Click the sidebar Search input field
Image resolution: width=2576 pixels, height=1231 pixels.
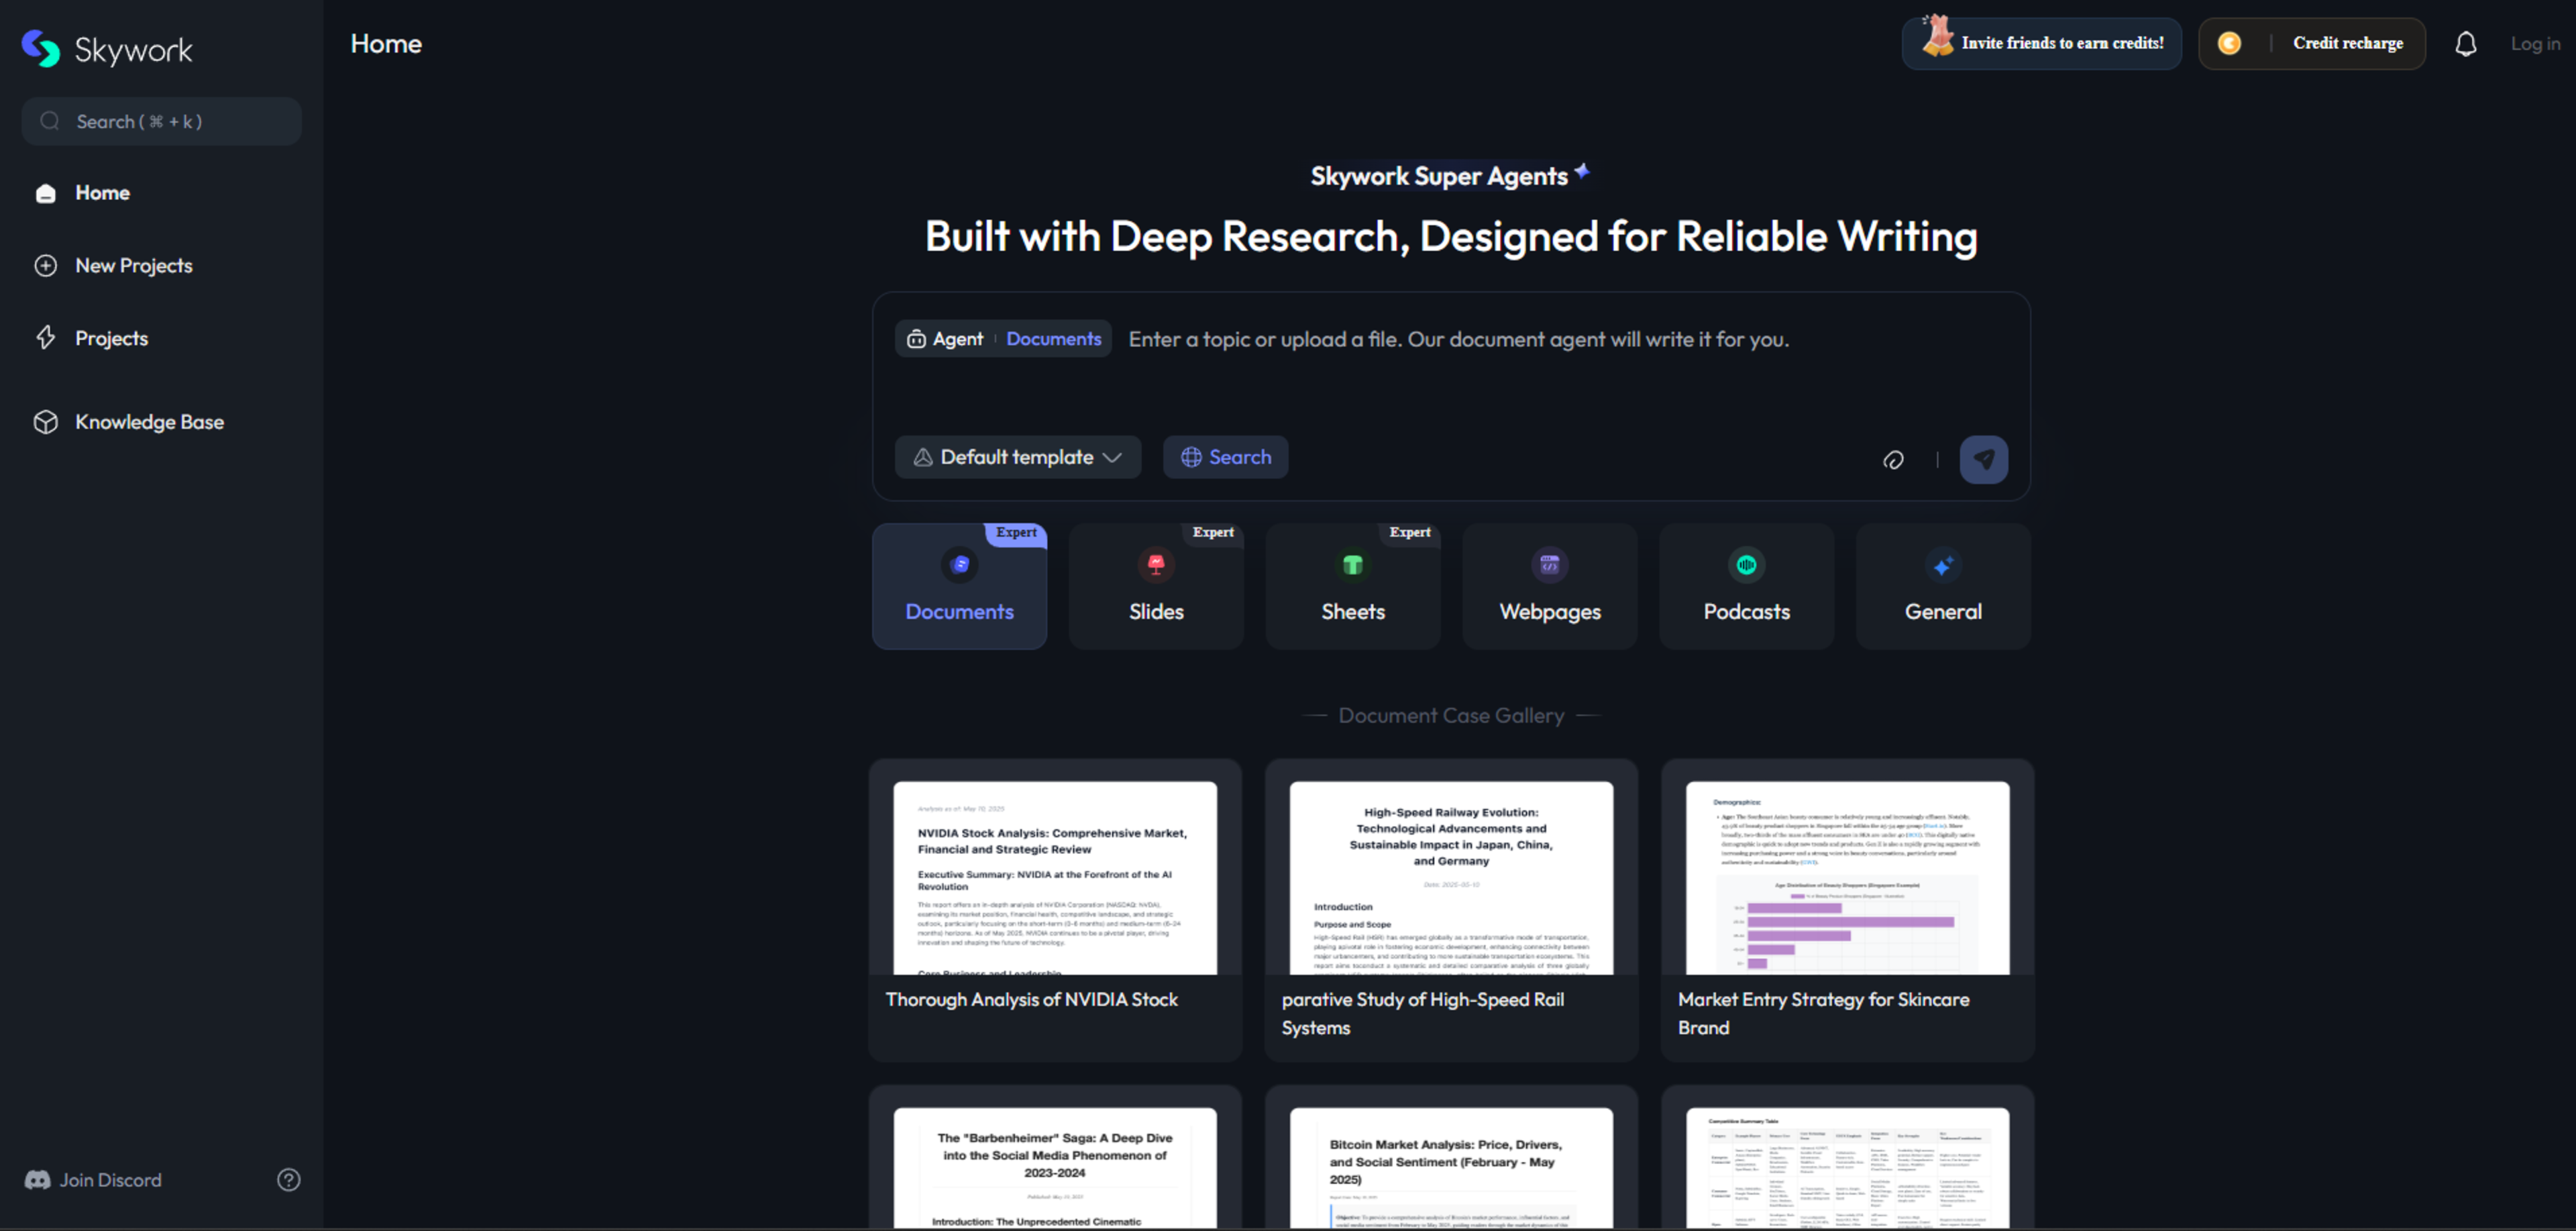(x=162, y=122)
